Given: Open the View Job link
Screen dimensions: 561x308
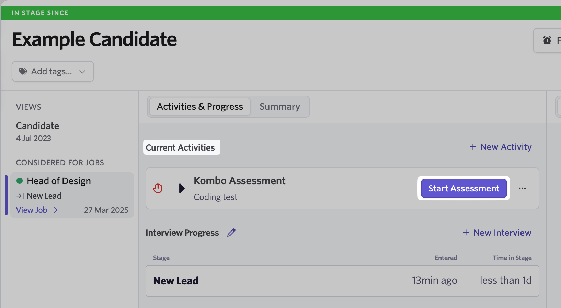Looking at the screenshot, I should pyautogui.click(x=37, y=210).
